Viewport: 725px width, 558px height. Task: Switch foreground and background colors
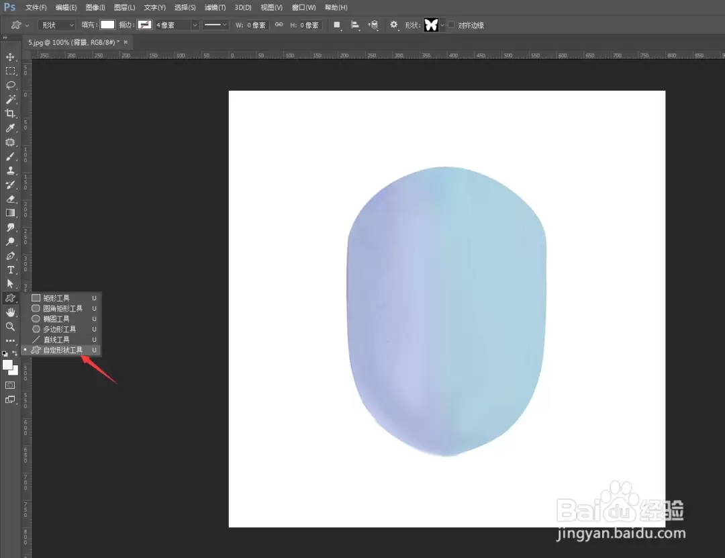tap(15, 353)
